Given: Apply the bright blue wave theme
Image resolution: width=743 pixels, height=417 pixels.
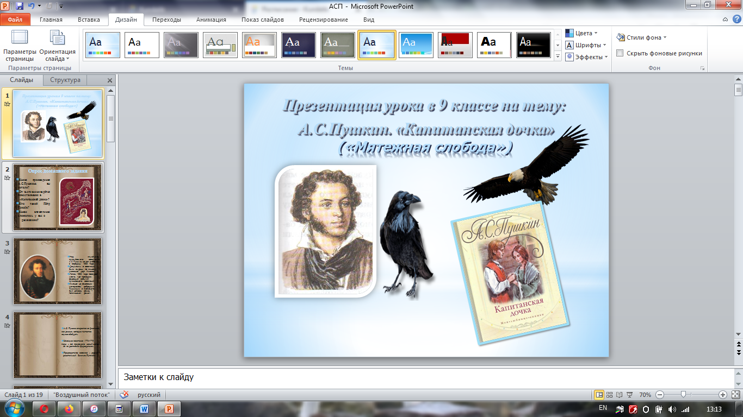Looking at the screenshot, I should (416, 45).
